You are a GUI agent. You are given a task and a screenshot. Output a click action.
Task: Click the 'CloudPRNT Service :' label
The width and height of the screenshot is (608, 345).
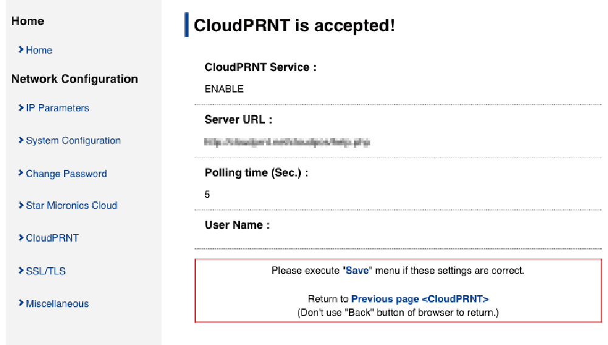(x=261, y=67)
